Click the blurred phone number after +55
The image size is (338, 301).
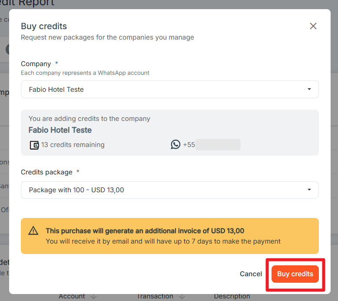(x=218, y=144)
